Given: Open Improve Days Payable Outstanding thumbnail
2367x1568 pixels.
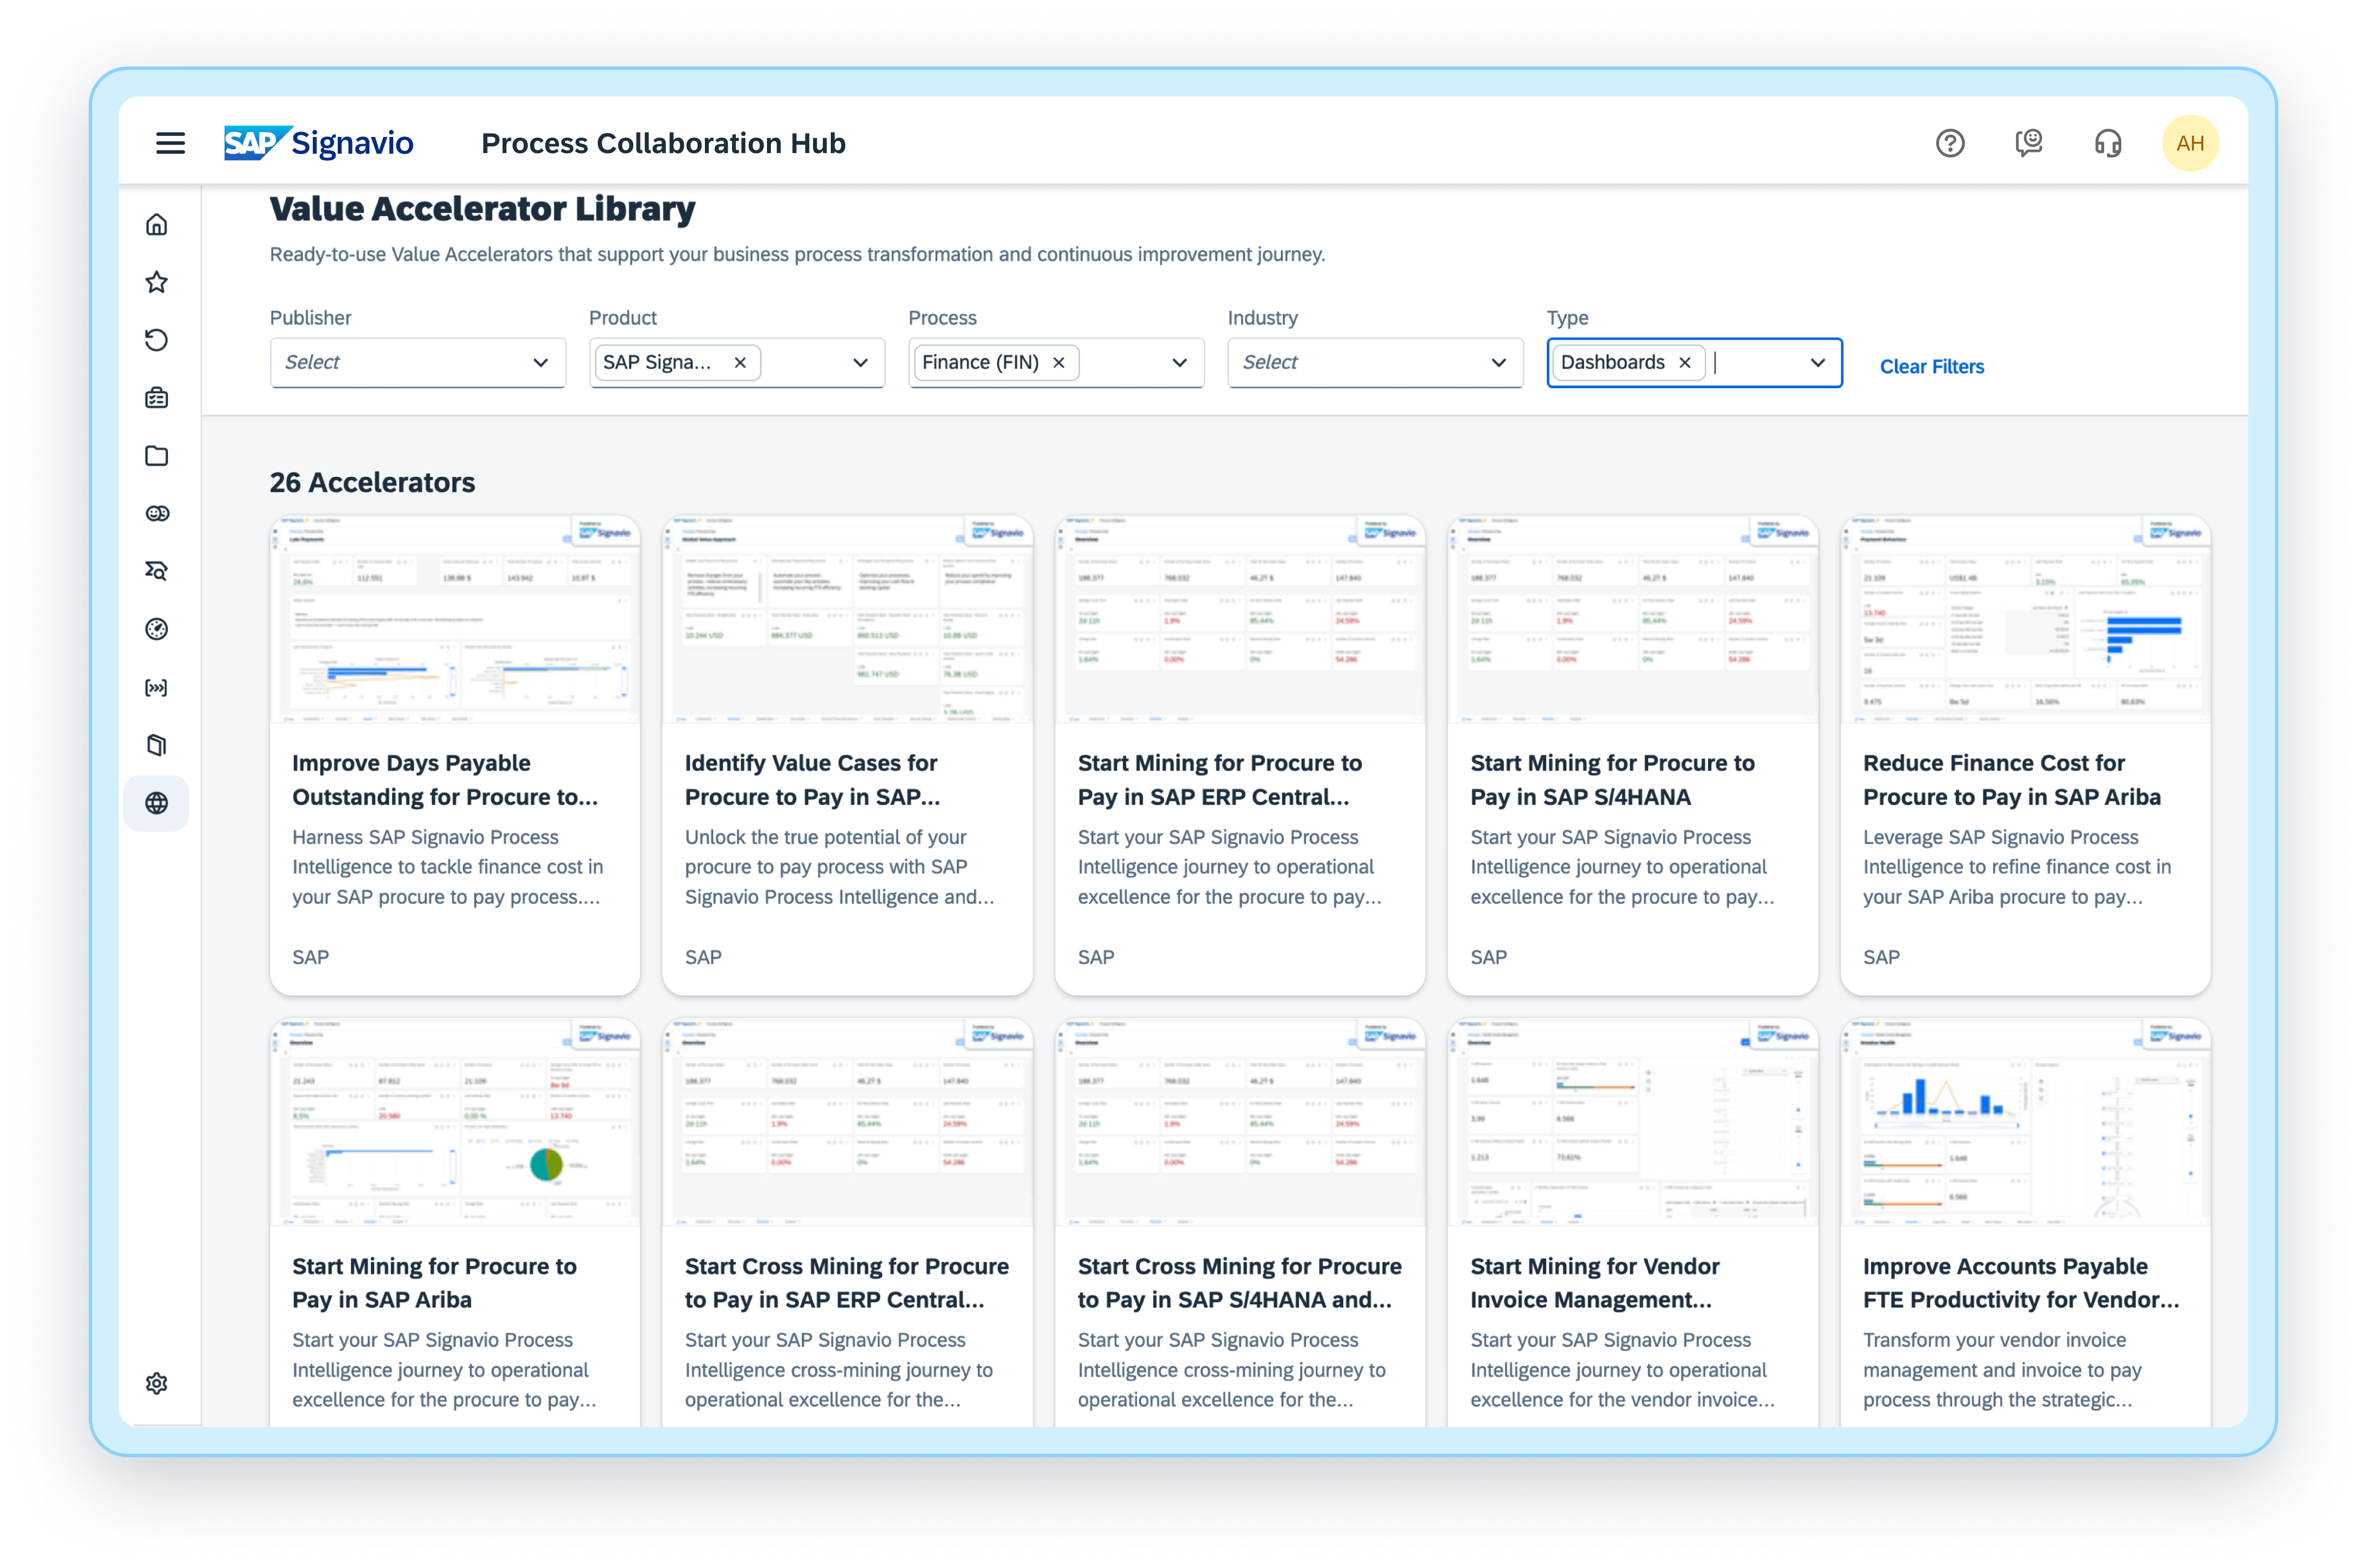Looking at the screenshot, I should click(454, 620).
